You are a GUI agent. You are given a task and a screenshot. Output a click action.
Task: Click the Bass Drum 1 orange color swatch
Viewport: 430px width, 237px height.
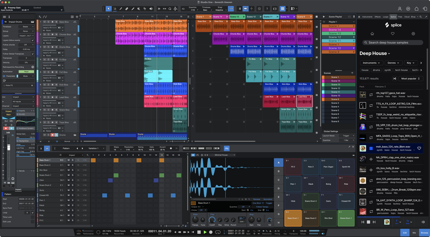click(x=193, y=203)
